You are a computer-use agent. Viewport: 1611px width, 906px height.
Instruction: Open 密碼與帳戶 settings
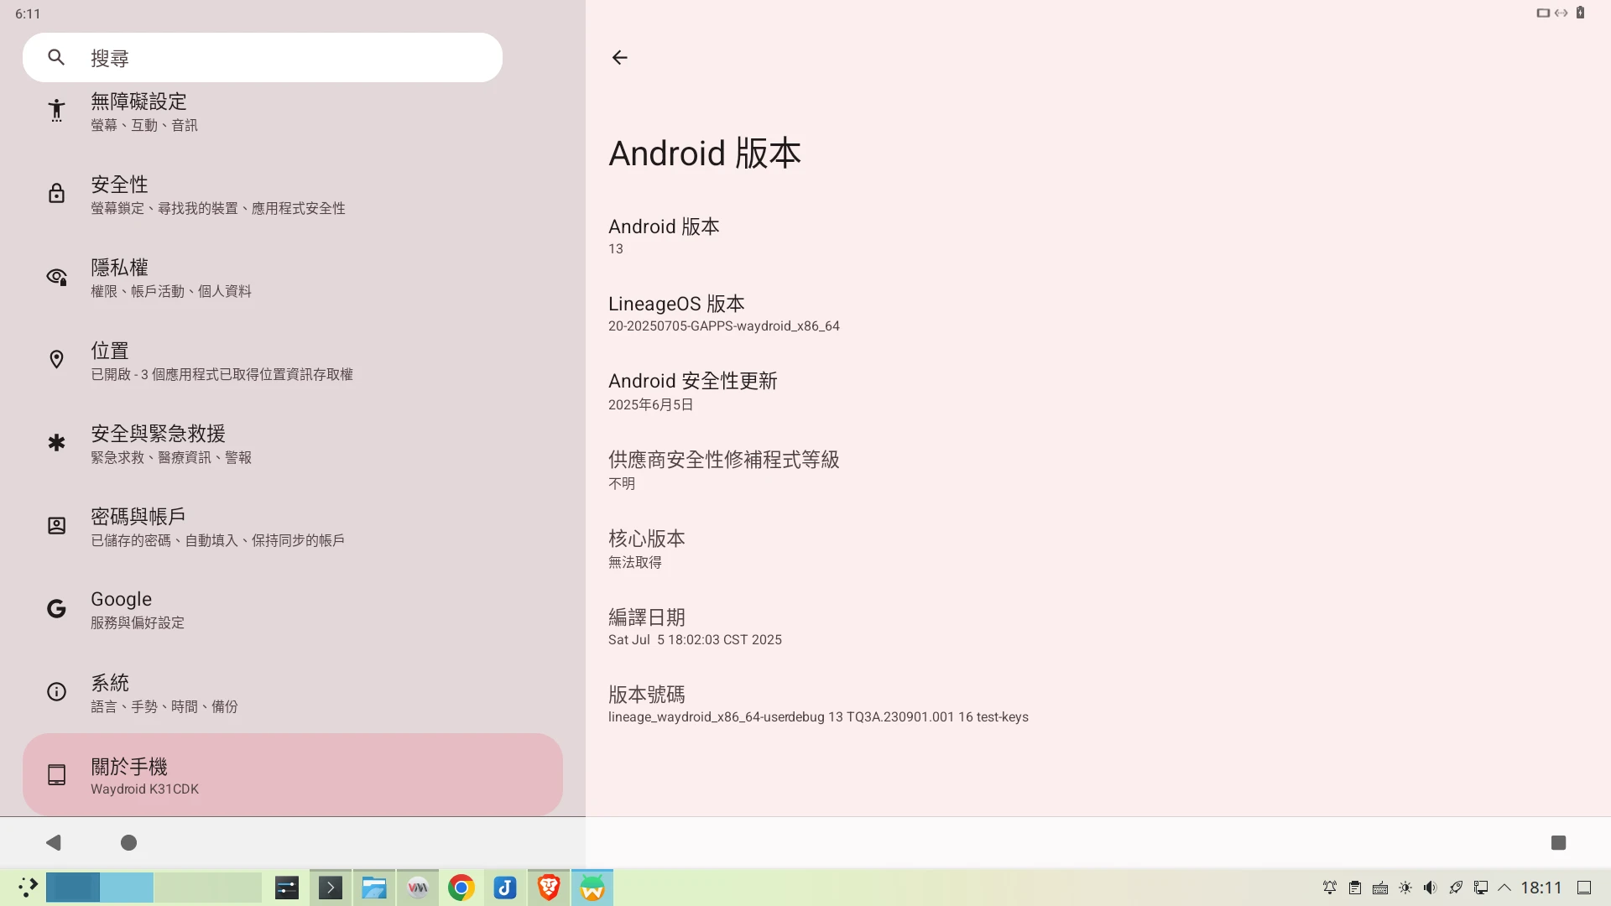coord(293,526)
